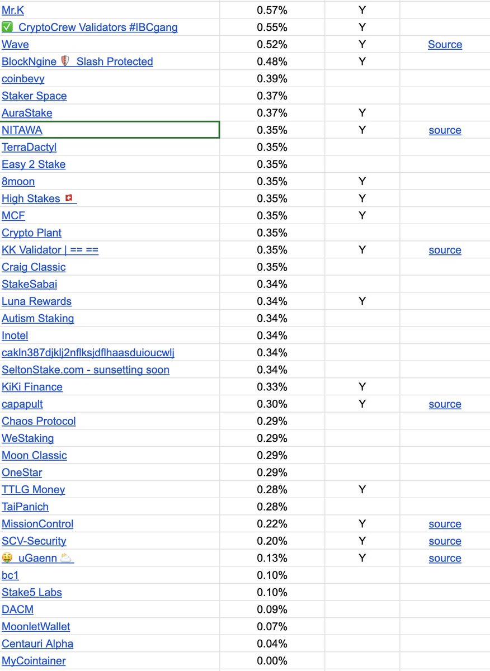Click KiKi Finance link
The height and width of the screenshot is (671, 490).
point(32,387)
